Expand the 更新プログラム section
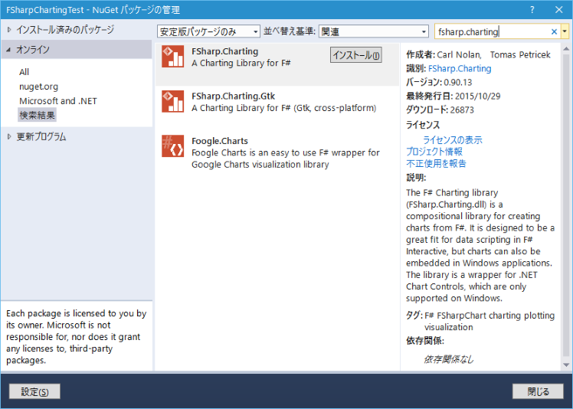The width and height of the screenshot is (573, 409). [9, 136]
